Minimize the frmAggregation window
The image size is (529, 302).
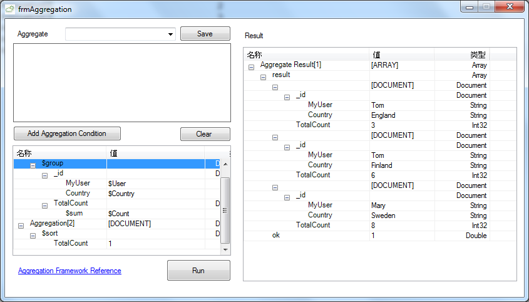pyautogui.click(x=470, y=6)
